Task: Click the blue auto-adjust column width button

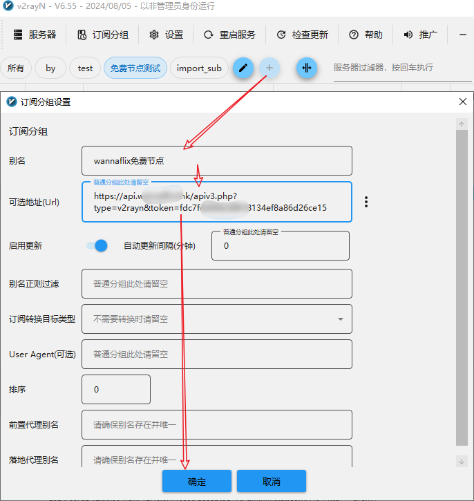Action: pos(307,68)
